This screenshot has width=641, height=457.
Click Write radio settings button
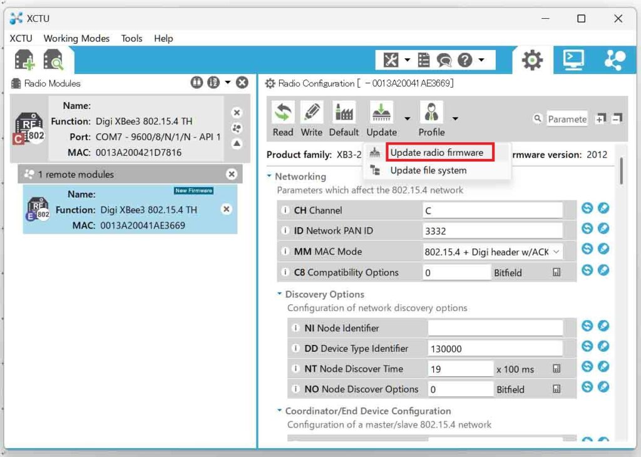coord(312,119)
